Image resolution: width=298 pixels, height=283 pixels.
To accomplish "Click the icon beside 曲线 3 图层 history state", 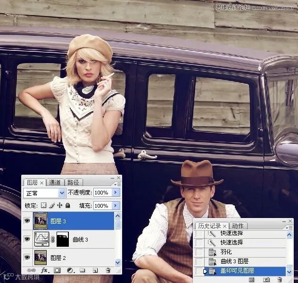I will pyautogui.click(x=212, y=261).
